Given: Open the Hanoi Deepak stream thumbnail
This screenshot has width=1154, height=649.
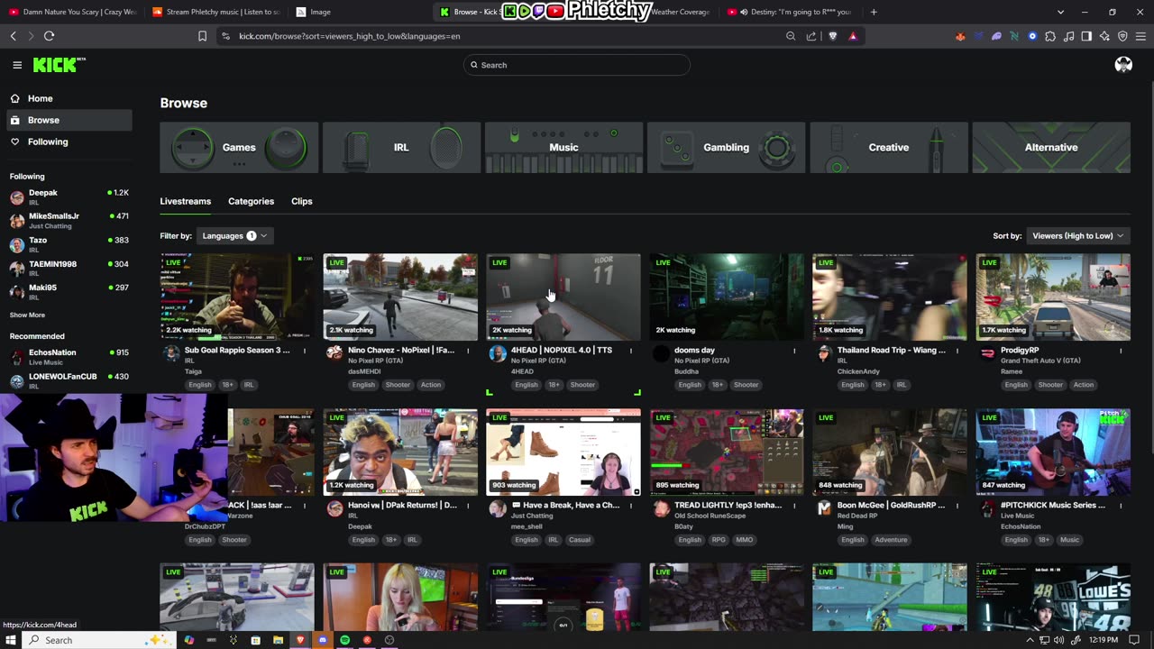Looking at the screenshot, I should [x=400, y=452].
